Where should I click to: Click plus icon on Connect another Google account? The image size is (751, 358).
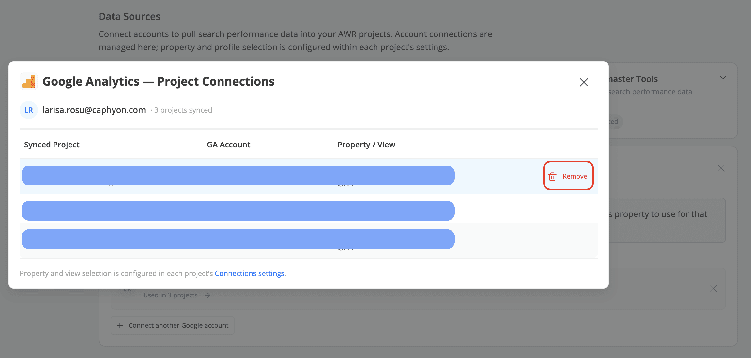tap(120, 325)
